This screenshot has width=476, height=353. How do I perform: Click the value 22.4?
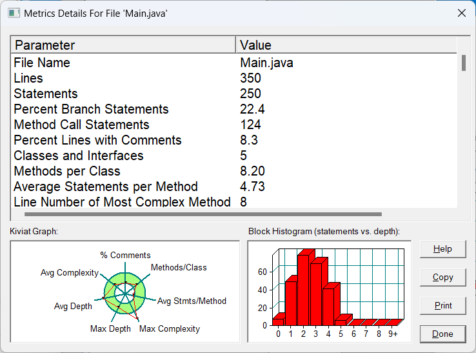point(252,109)
